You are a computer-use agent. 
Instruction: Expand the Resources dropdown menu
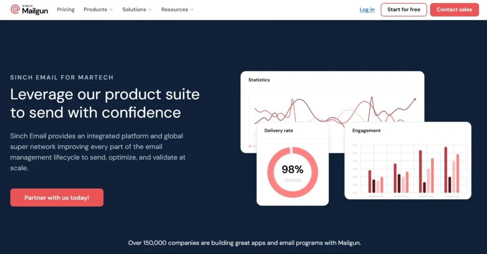(177, 10)
